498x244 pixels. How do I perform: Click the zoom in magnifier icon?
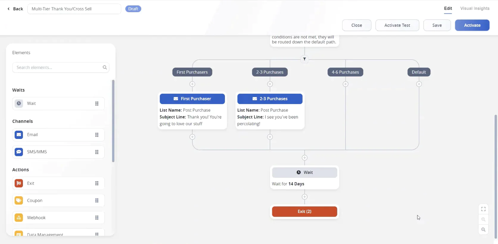[483, 220]
